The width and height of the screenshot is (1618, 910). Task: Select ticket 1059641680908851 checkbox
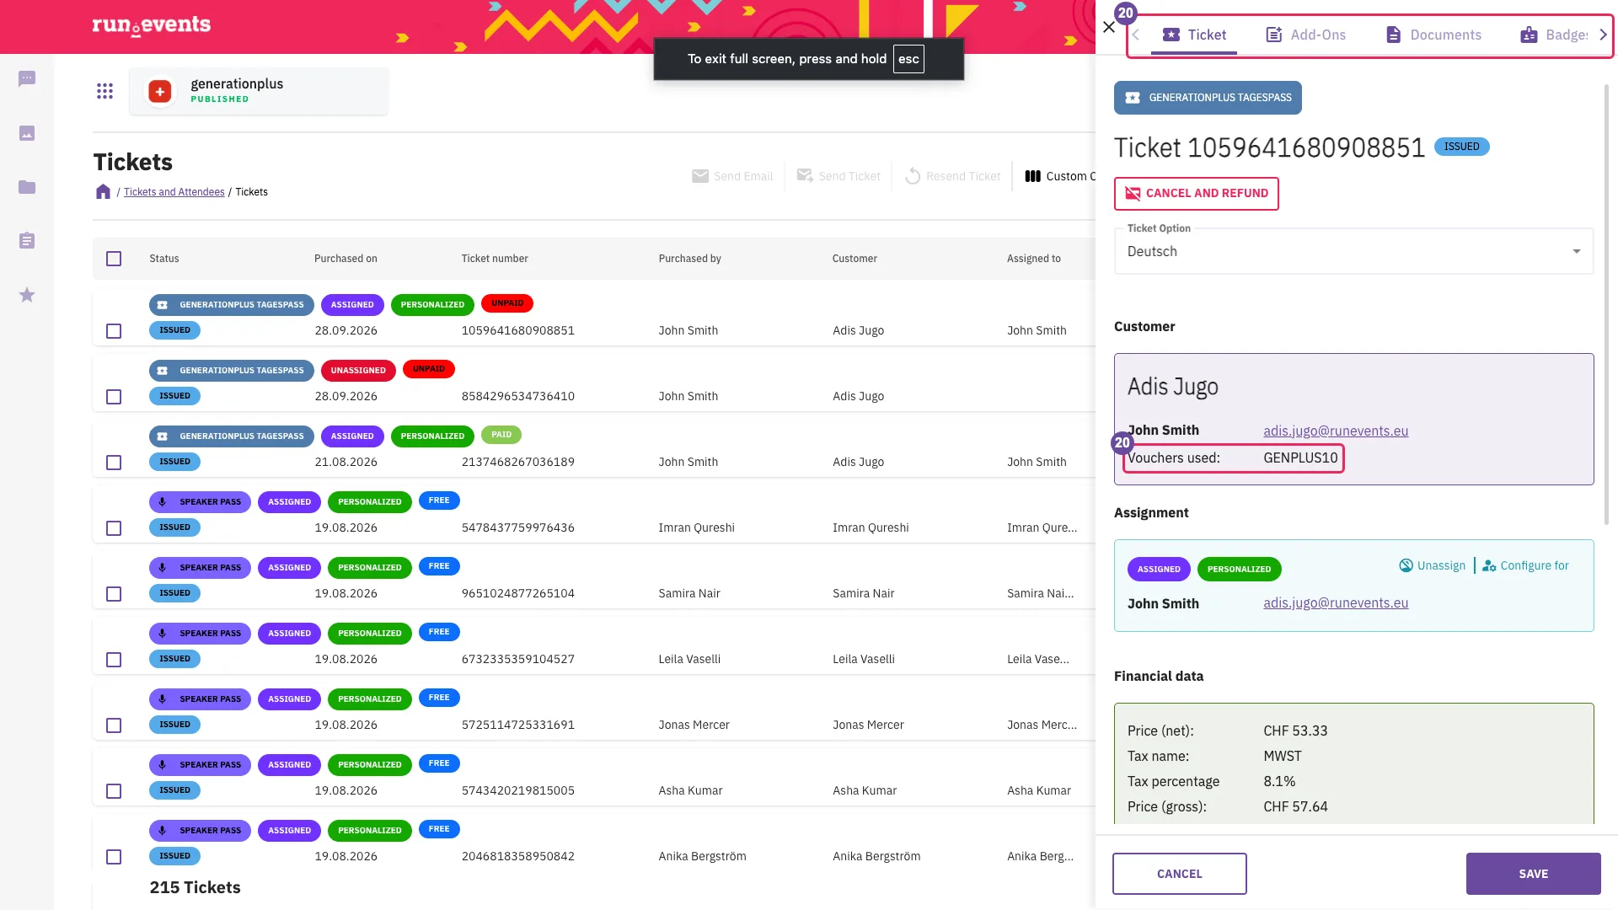coord(114,331)
